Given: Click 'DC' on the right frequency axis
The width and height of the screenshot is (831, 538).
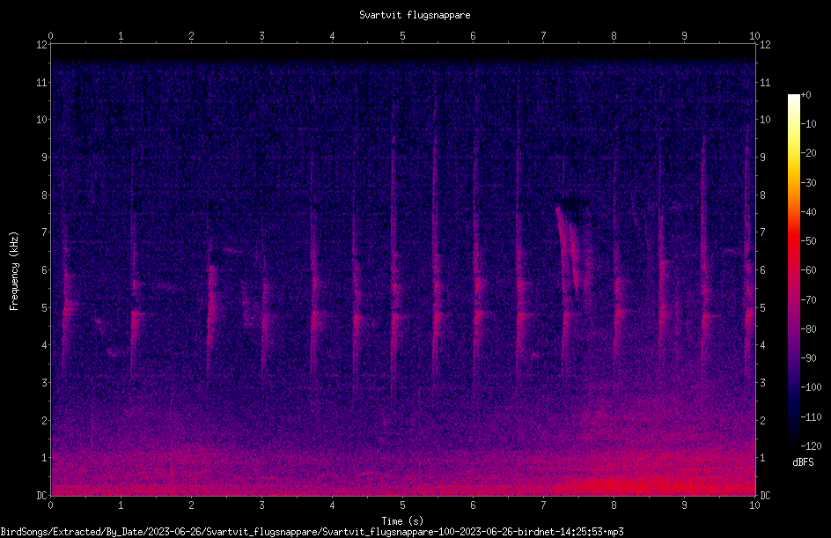Looking at the screenshot, I should [x=765, y=496].
